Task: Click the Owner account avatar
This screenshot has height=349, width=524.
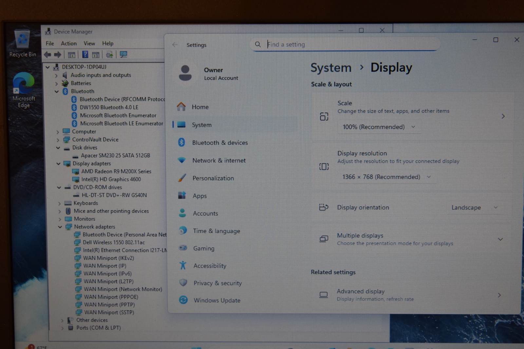Action: point(185,73)
